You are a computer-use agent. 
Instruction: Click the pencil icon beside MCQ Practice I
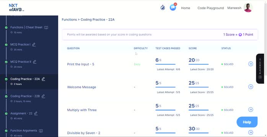tap(34, 45)
